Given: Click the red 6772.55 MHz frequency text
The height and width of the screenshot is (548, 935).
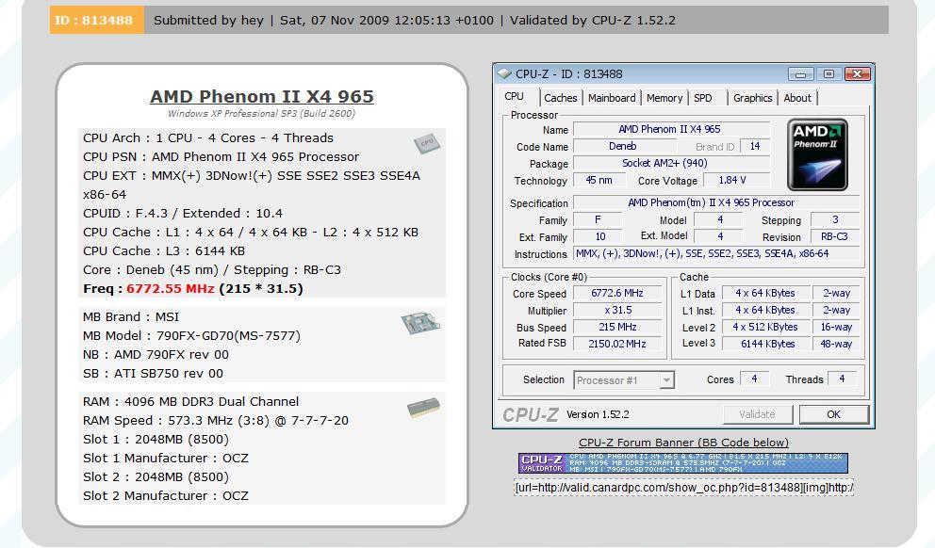Looking at the screenshot, I should [x=170, y=288].
